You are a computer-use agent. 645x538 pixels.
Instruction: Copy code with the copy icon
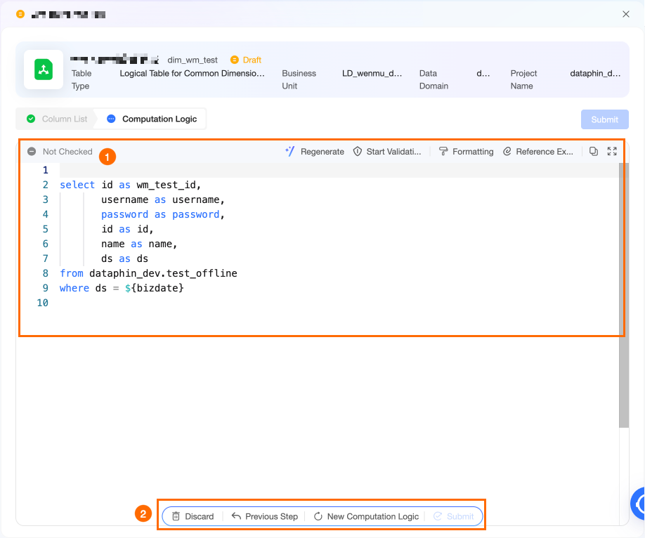[x=594, y=151]
